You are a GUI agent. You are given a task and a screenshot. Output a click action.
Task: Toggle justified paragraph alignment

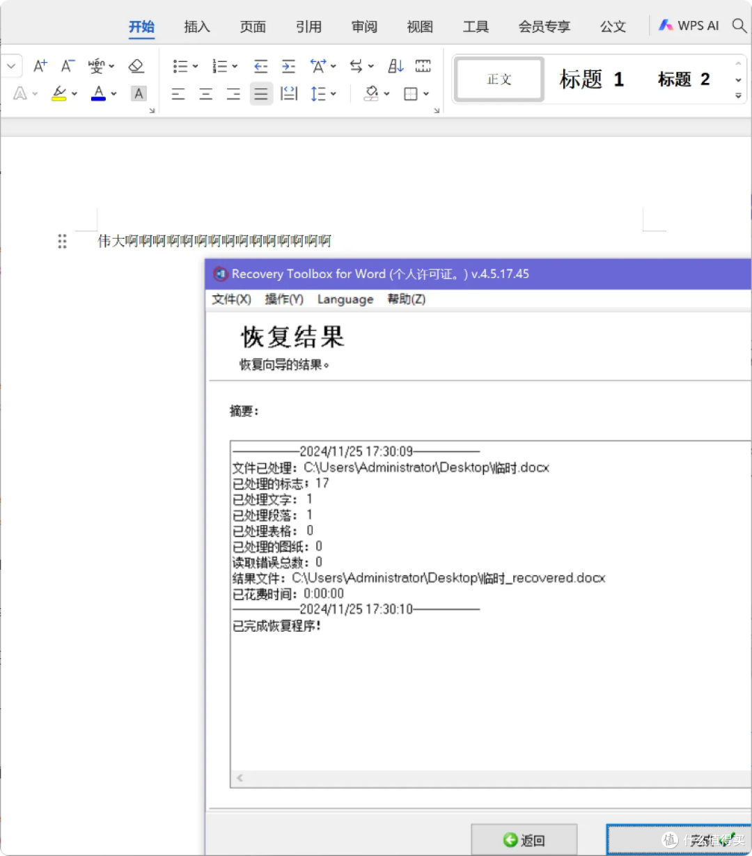pos(261,94)
